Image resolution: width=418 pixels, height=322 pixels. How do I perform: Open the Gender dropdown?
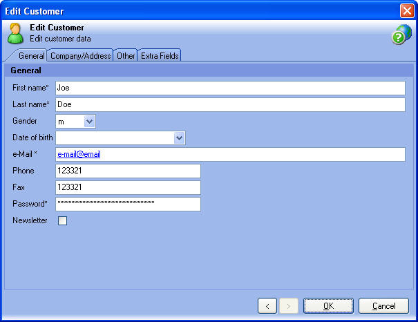point(89,122)
